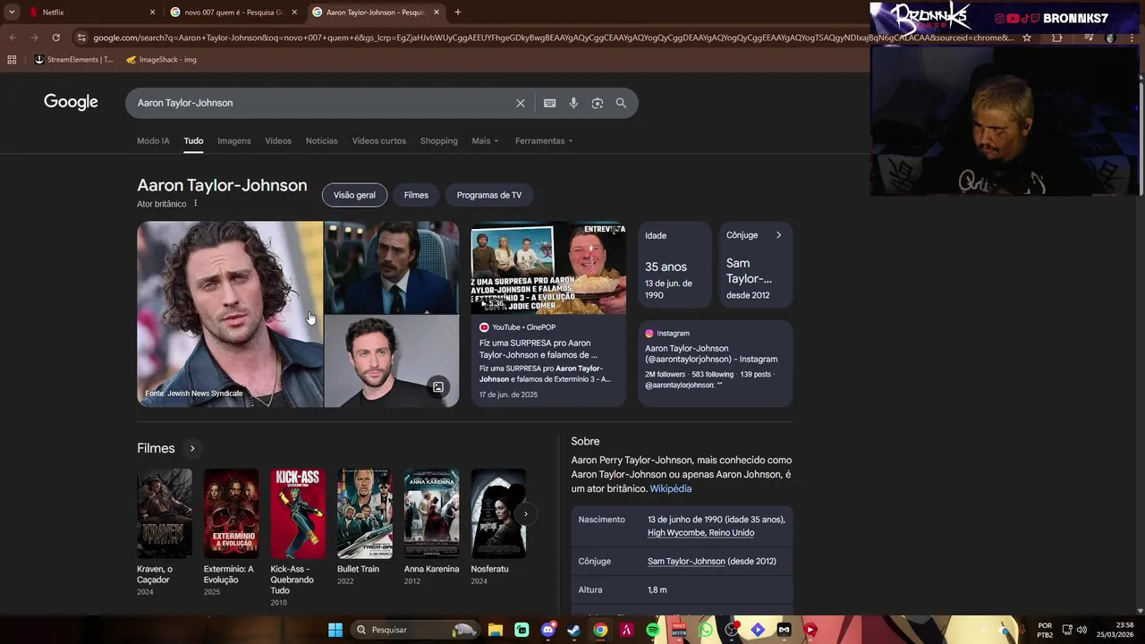This screenshot has width=1145, height=644.
Task: Open File Explorer from the taskbar
Action: pos(495,630)
